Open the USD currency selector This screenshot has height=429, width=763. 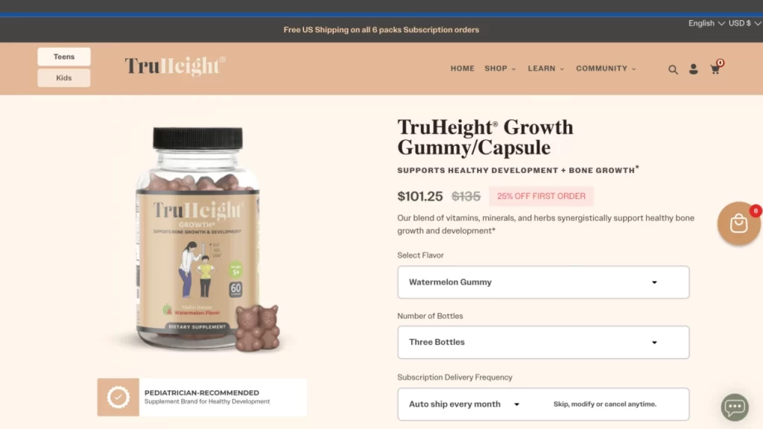[x=744, y=23]
